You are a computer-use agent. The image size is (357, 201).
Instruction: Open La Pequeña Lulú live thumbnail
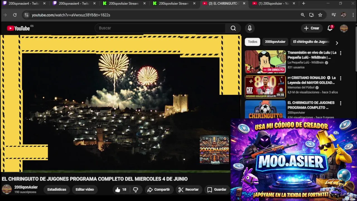pyautogui.click(x=265, y=62)
